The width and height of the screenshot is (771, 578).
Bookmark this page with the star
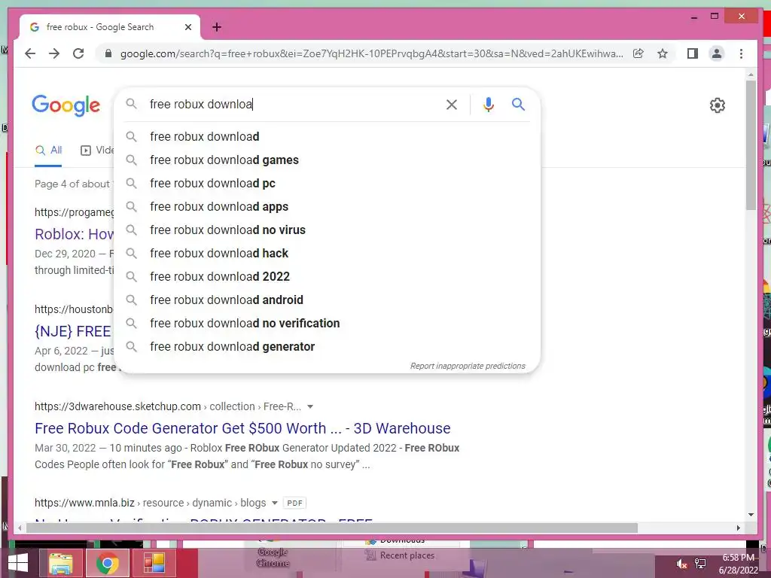coord(663,53)
